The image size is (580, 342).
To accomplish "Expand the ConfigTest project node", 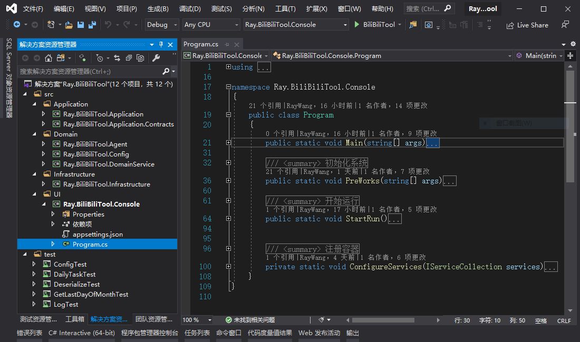I will (x=34, y=264).
